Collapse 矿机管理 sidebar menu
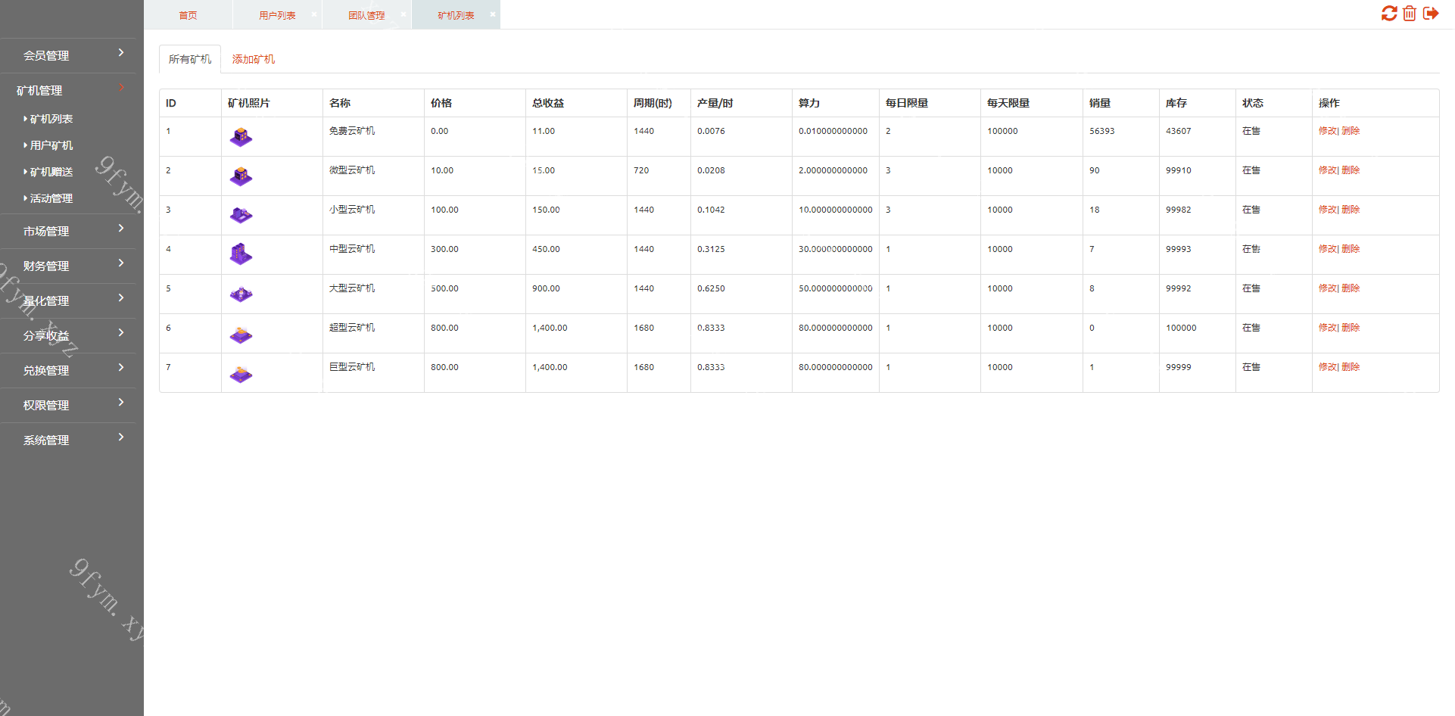This screenshot has width=1455, height=716. pyautogui.click(x=68, y=90)
